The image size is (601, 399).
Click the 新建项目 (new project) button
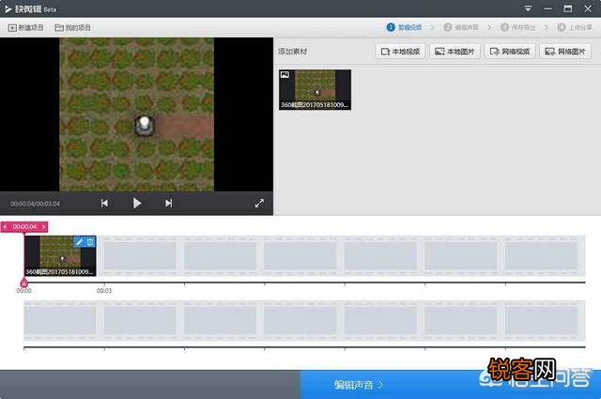pyautogui.click(x=25, y=27)
